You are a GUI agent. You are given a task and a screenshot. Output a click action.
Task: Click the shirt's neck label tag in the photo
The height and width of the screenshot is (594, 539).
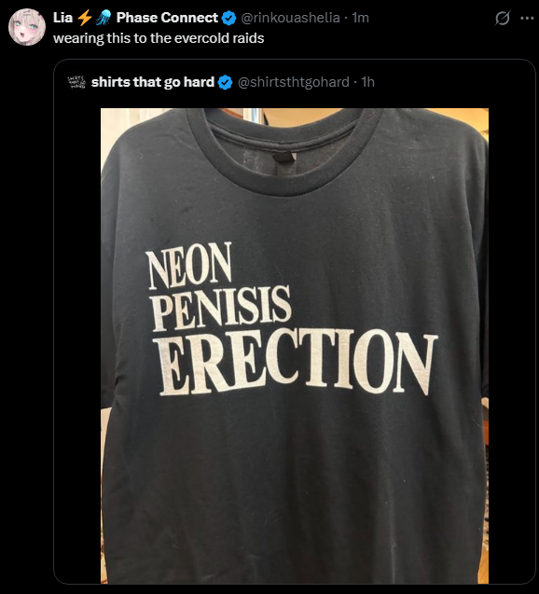(283, 158)
